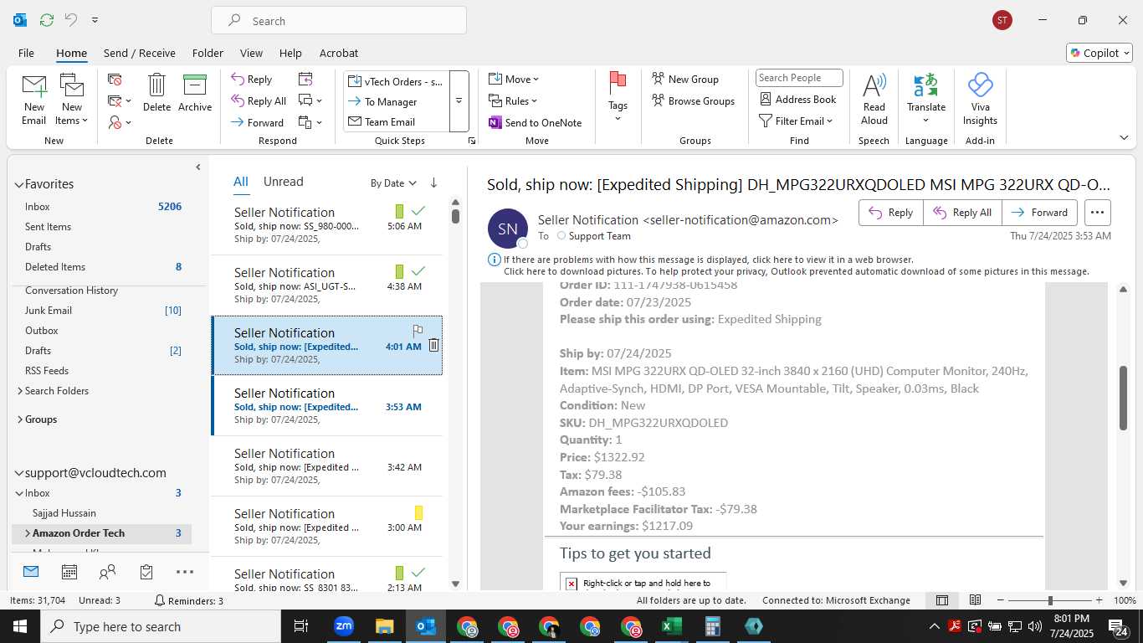This screenshot has width=1143, height=643.
Task: Open the View tab
Action: [x=251, y=53]
